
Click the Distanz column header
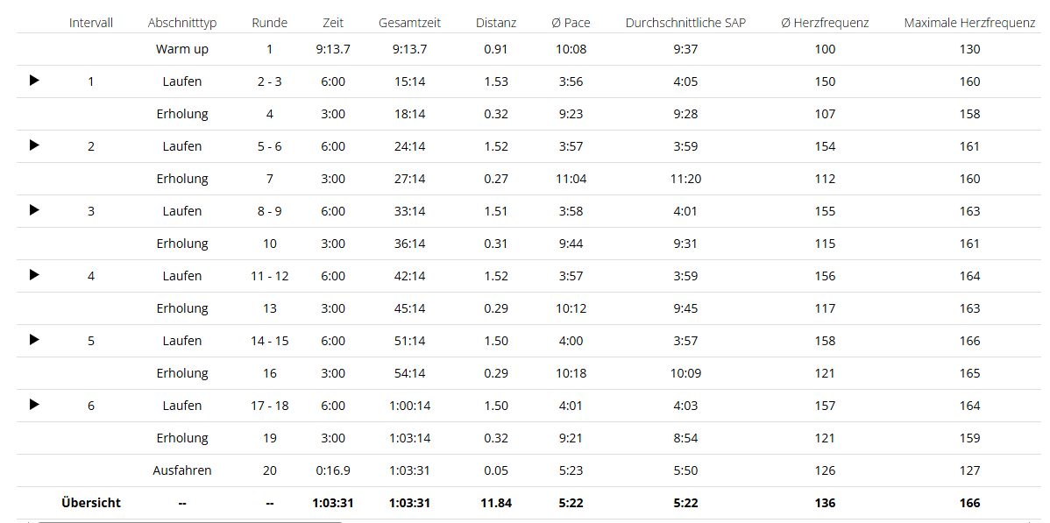coord(496,23)
